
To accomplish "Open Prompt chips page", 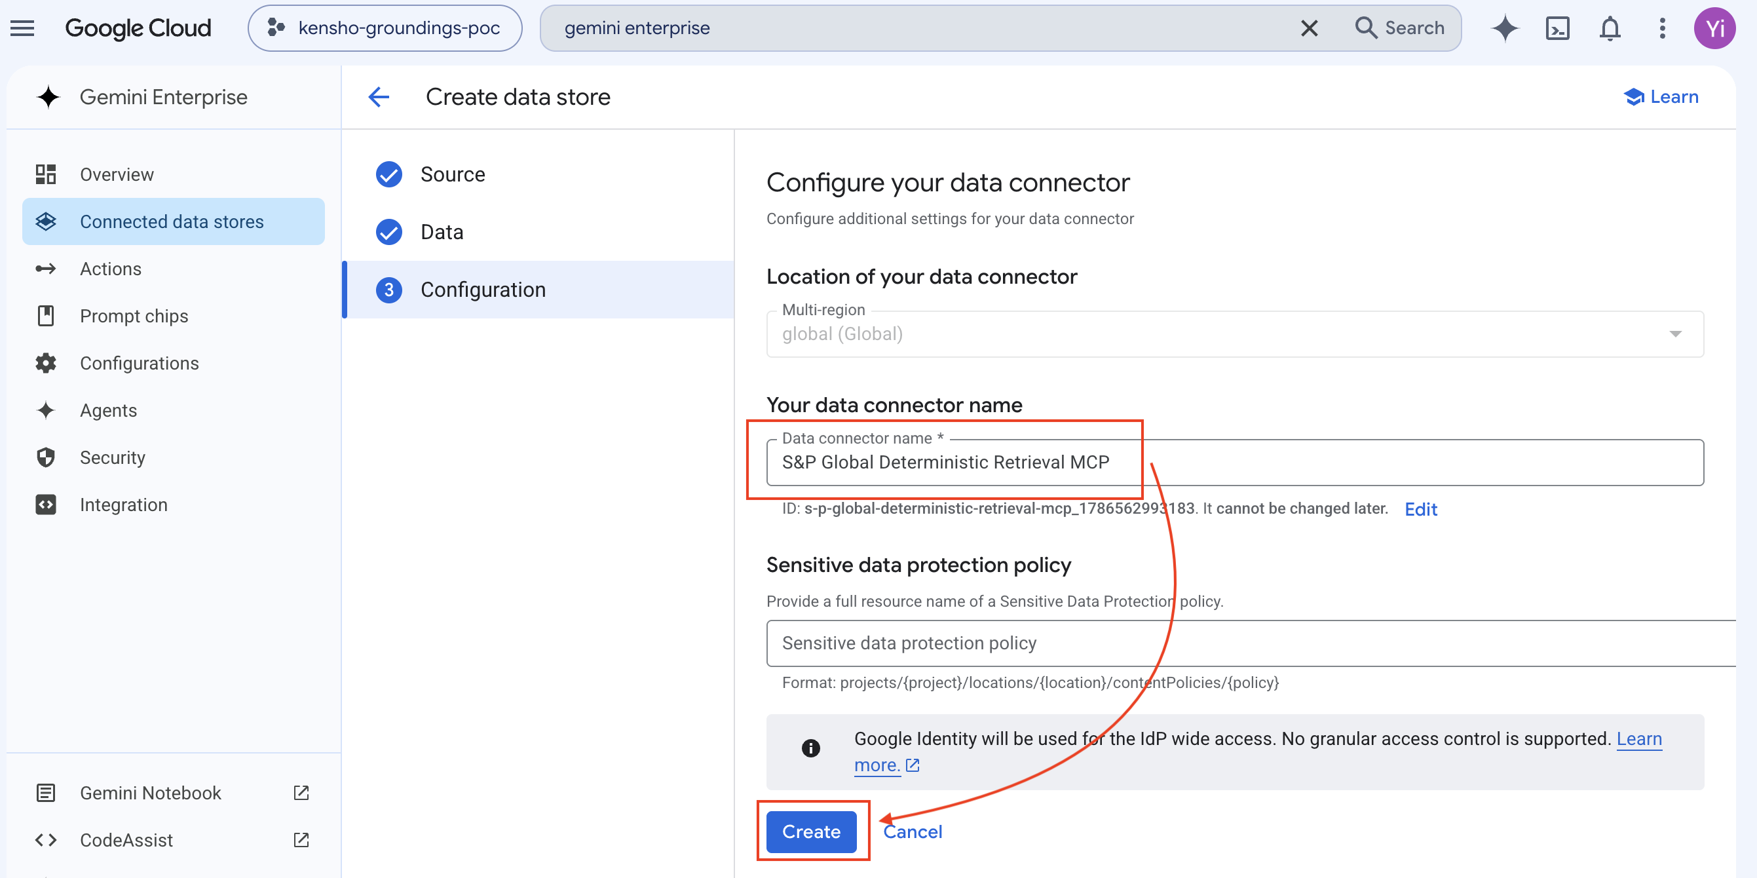I will [173, 315].
